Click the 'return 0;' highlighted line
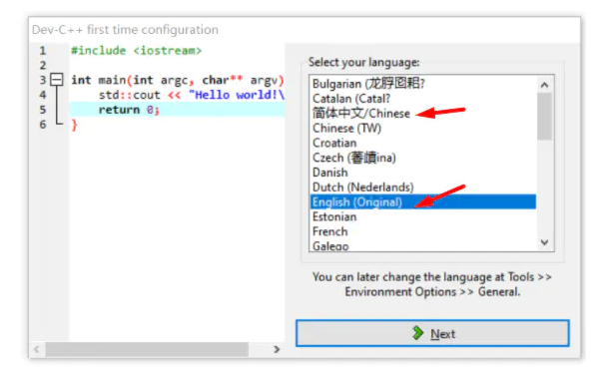The image size is (609, 378). click(x=177, y=110)
